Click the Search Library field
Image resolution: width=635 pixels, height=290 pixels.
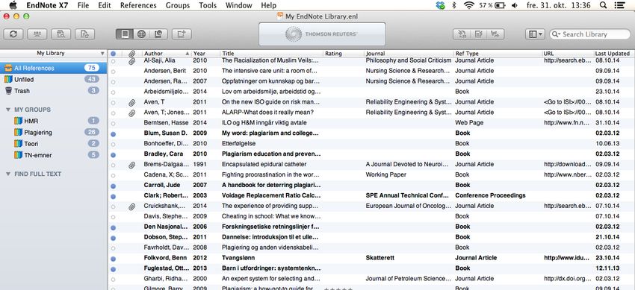(x=590, y=34)
